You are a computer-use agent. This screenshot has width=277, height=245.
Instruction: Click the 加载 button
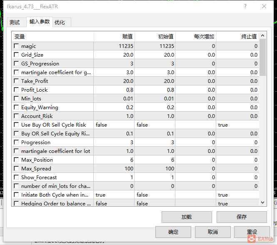[187, 217]
